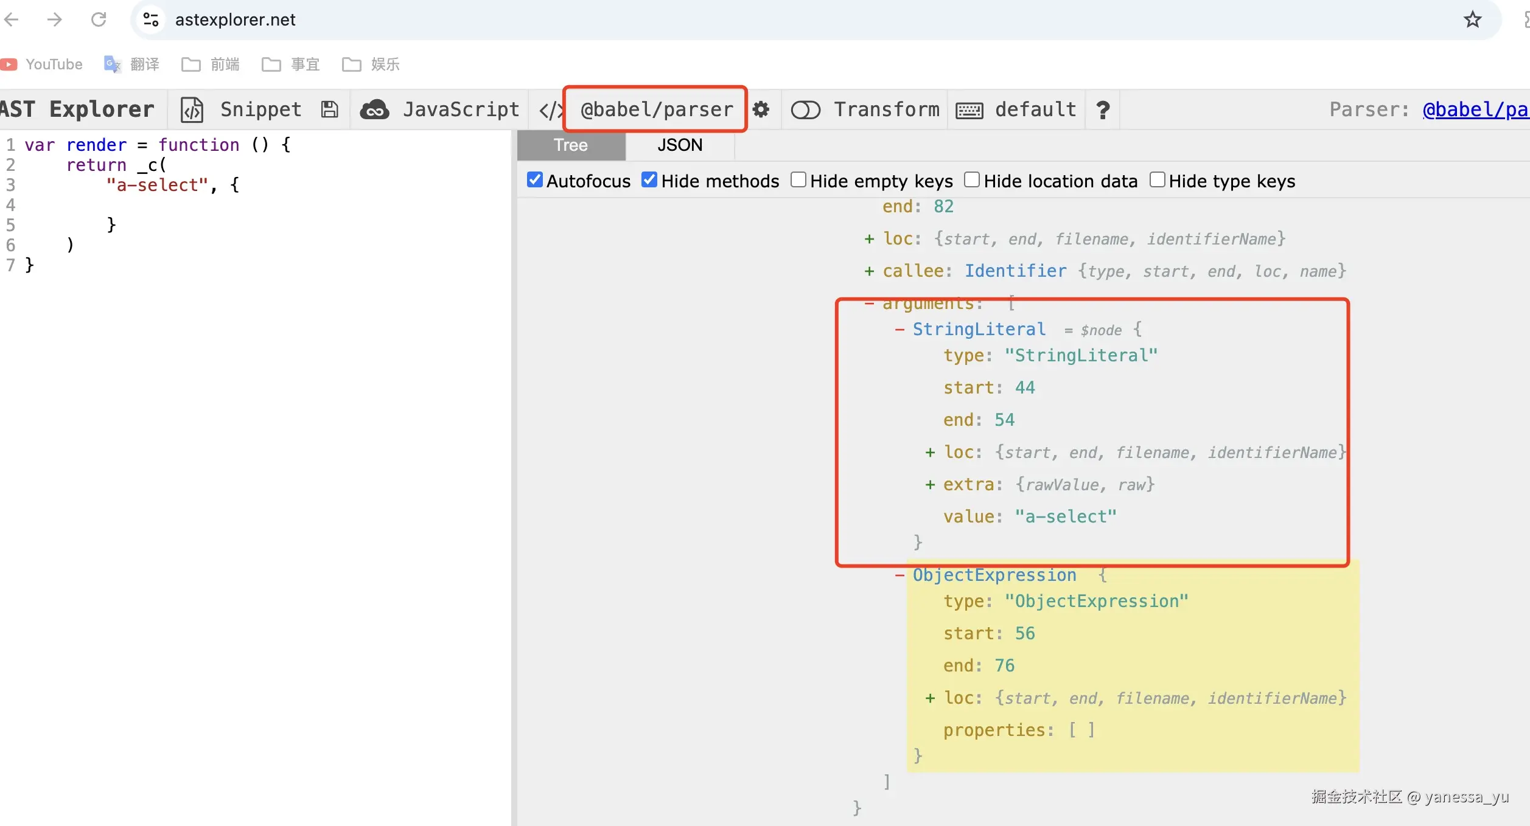
Task: Click the browser reload icon
Action: point(99,19)
